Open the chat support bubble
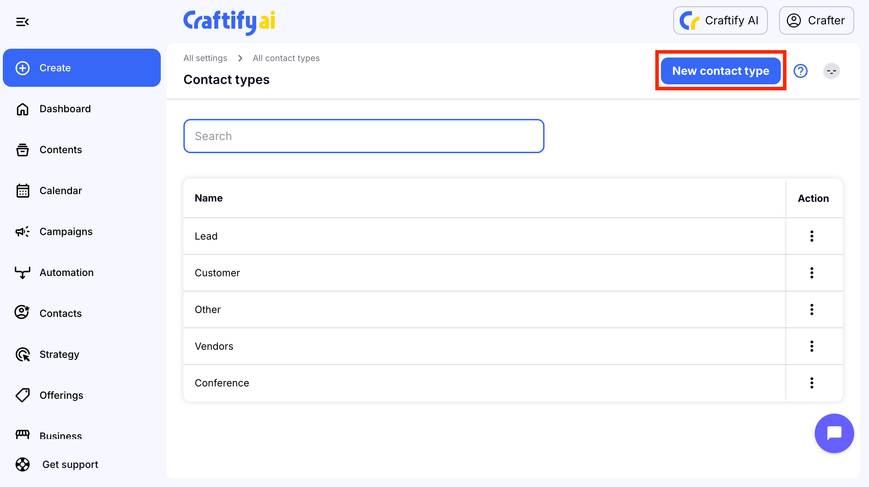The width and height of the screenshot is (869, 487). [834, 433]
